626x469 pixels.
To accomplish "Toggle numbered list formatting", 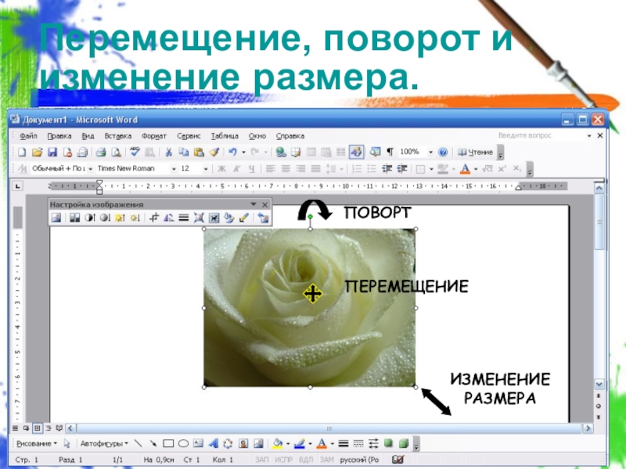I will [357, 169].
